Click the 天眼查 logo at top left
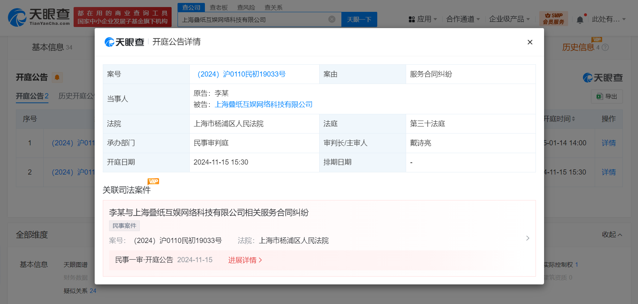This screenshot has width=638, height=304. (x=39, y=17)
